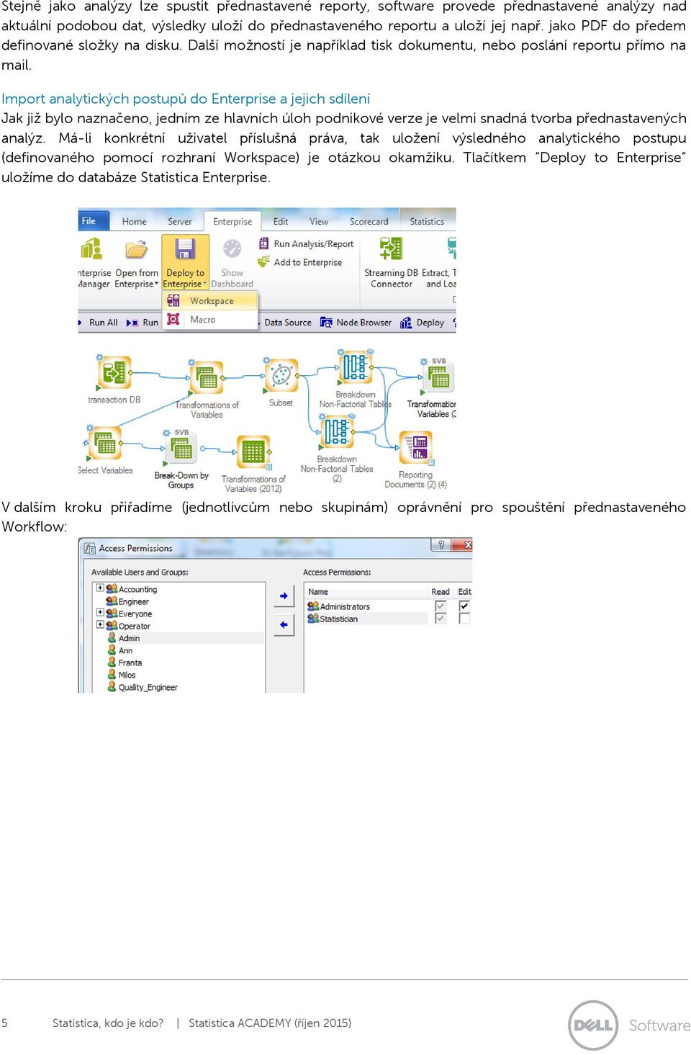Viewport: 691px width, 1055px height.
Task: Toggle Edit checkbox for Statistician
Action: tap(464, 619)
